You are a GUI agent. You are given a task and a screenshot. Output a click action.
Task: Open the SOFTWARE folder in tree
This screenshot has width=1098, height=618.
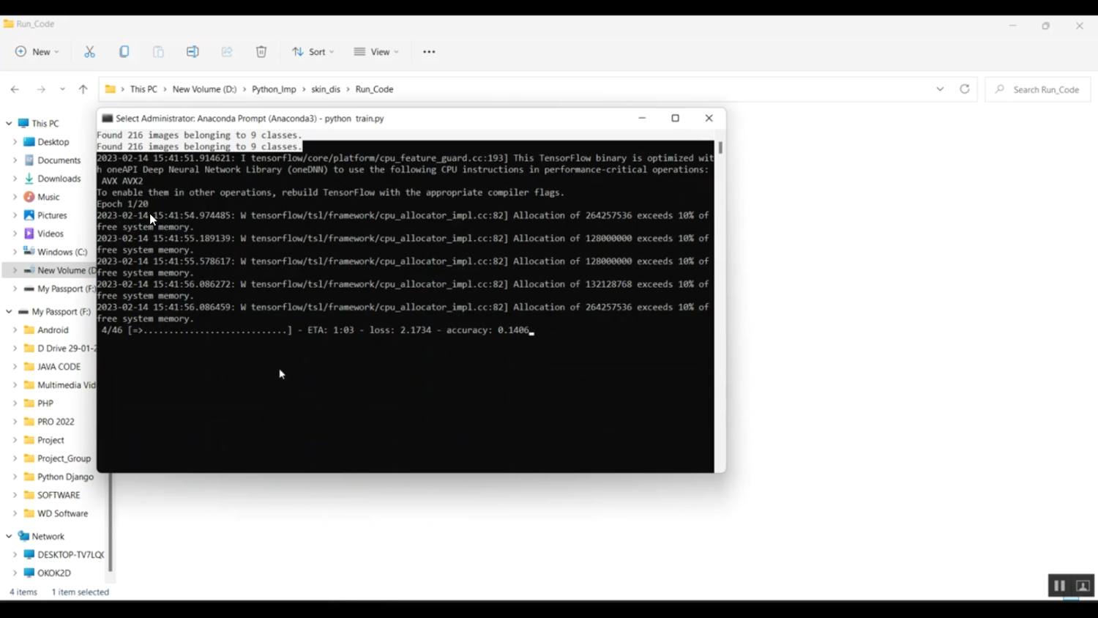59,495
